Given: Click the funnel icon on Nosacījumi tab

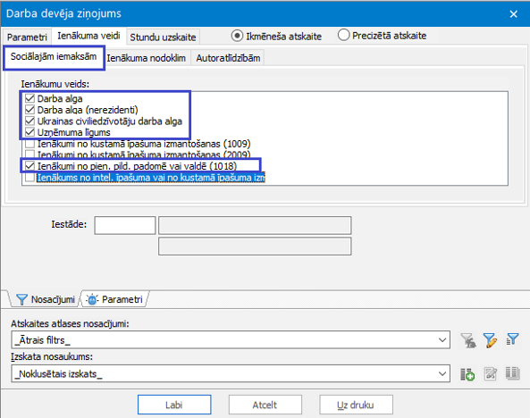Looking at the screenshot, I should point(21,299).
